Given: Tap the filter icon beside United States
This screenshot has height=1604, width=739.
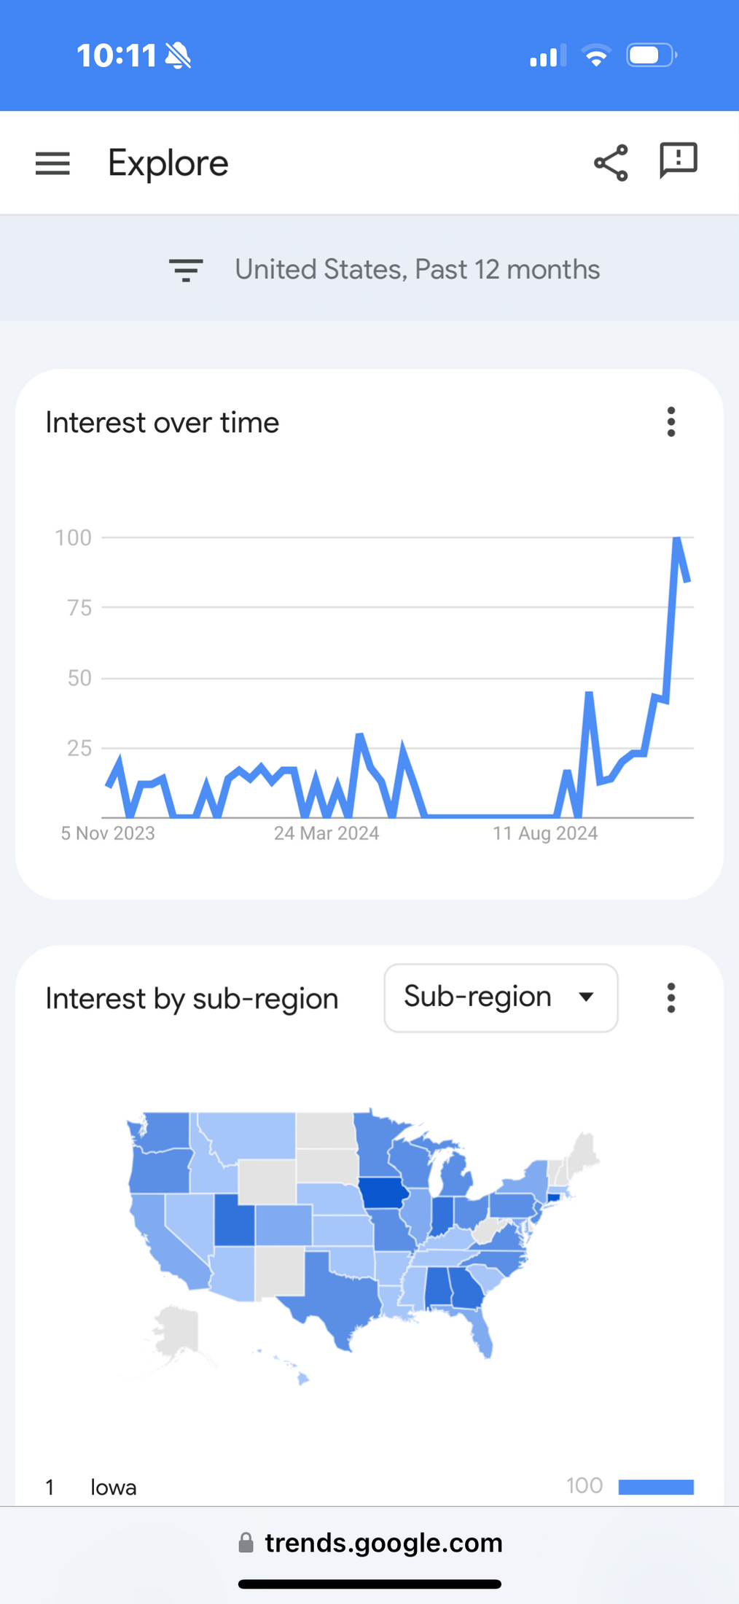Looking at the screenshot, I should tap(186, 270).
